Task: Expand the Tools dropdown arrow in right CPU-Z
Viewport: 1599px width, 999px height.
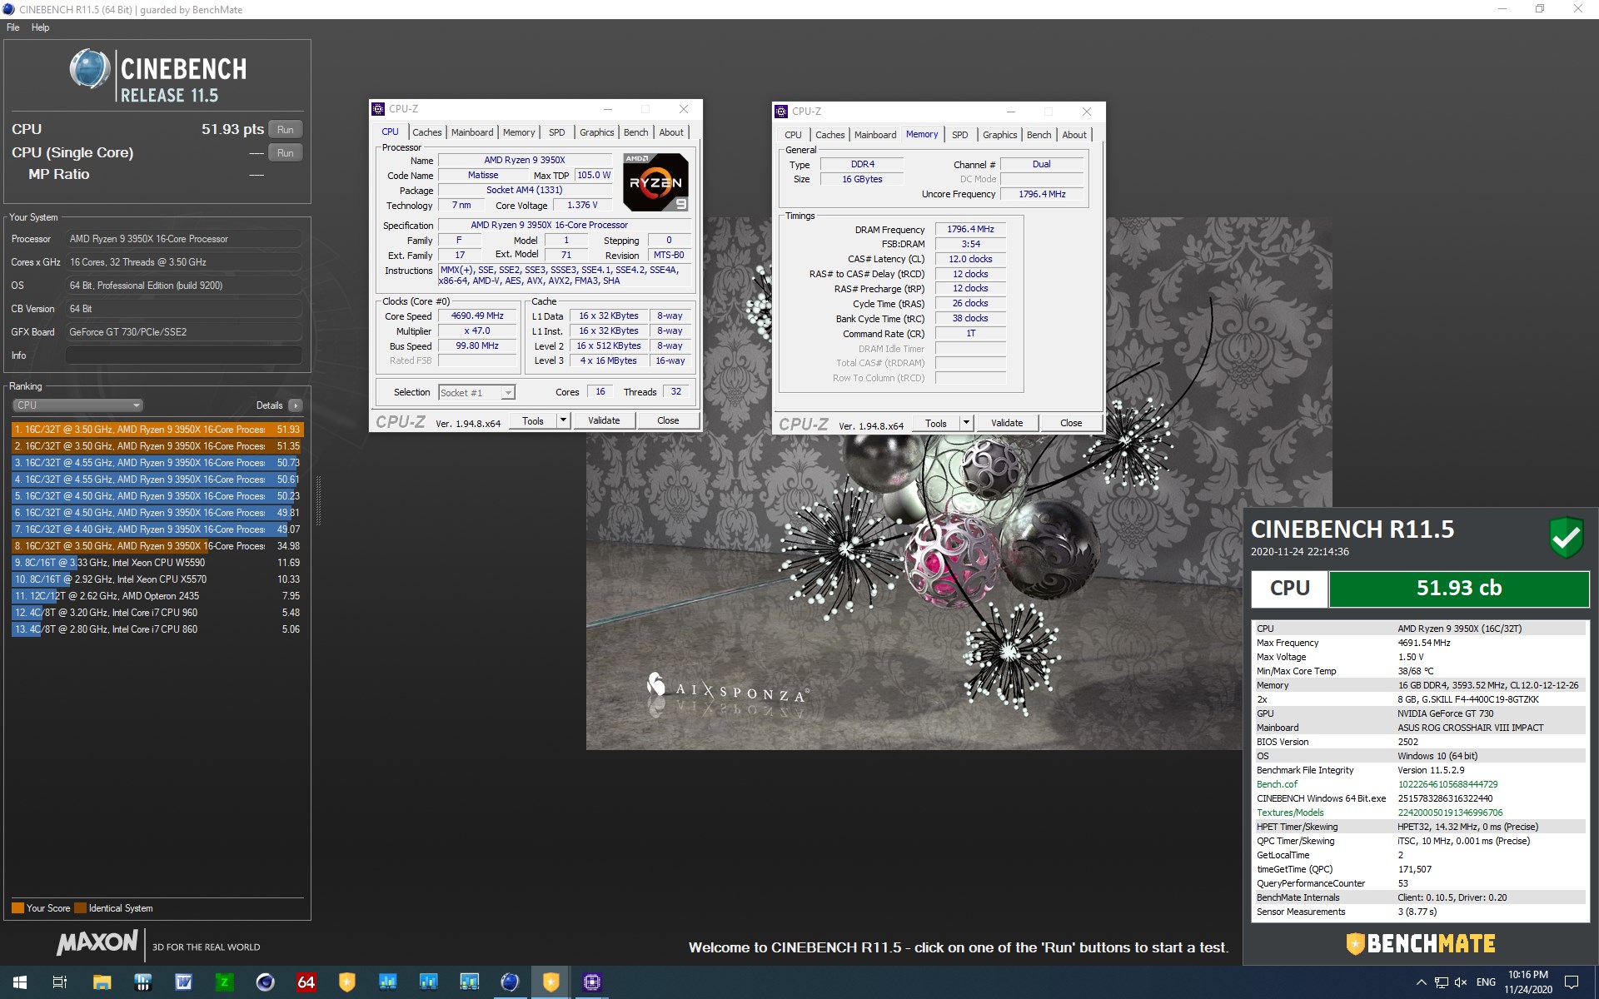Action: 966,423
